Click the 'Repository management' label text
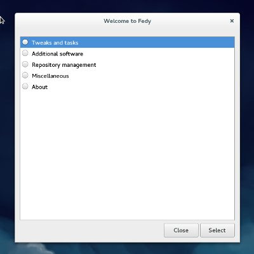254x254 pixels. 64,65
